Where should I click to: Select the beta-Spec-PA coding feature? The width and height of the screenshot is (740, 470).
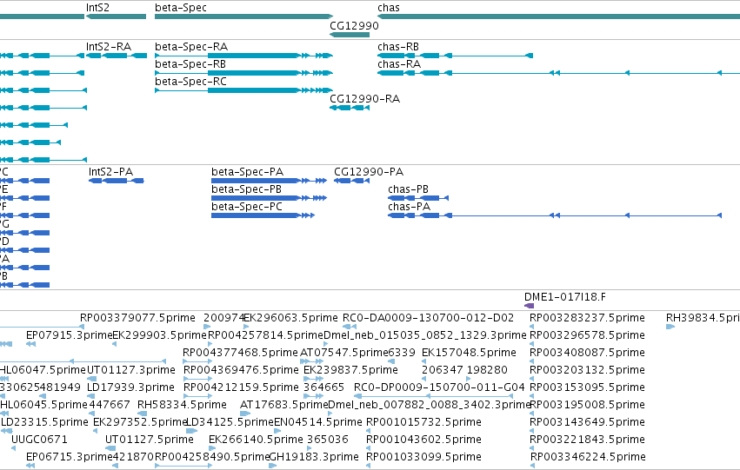point(269,181)
